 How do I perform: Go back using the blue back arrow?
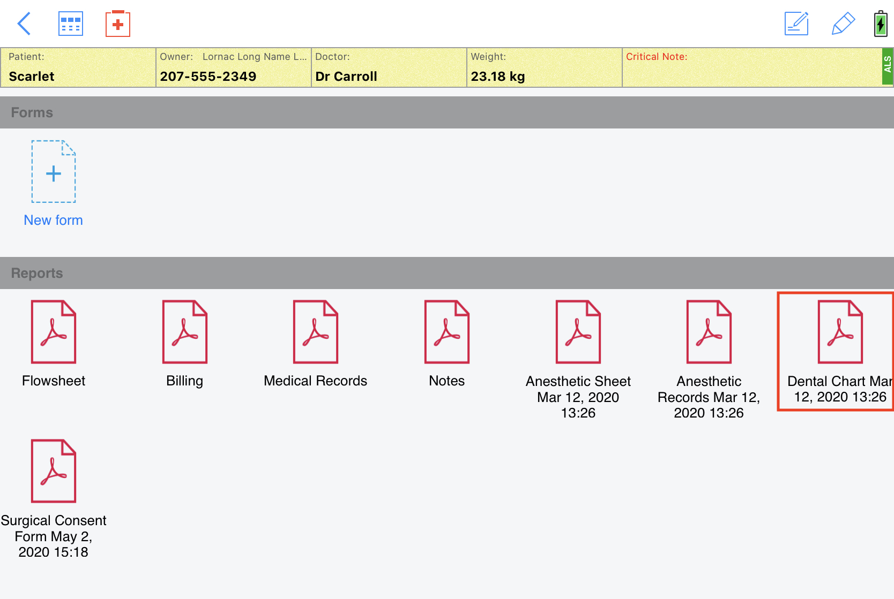pyautogui.click(x=24, y=24)
